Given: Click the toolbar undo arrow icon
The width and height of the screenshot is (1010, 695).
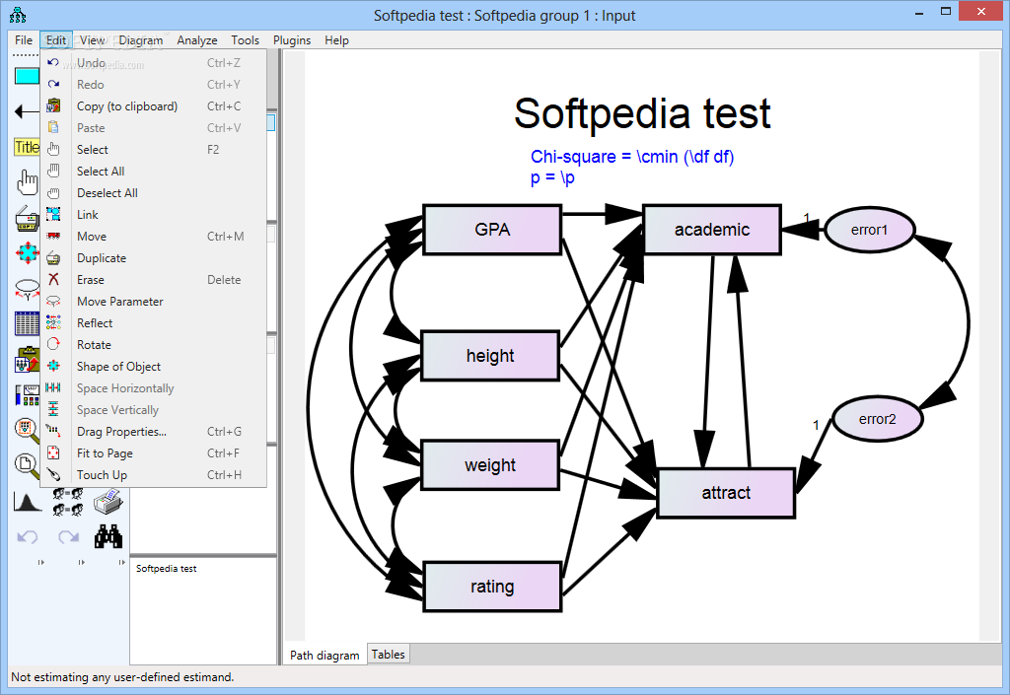Looking at the screenshot, I should point(27,536).
